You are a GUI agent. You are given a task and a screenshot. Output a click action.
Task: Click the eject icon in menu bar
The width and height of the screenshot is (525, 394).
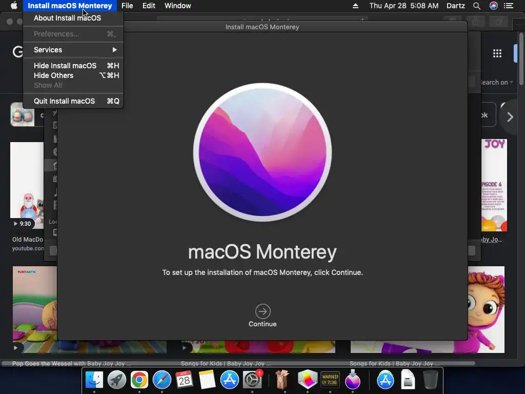tap(356, 6)
